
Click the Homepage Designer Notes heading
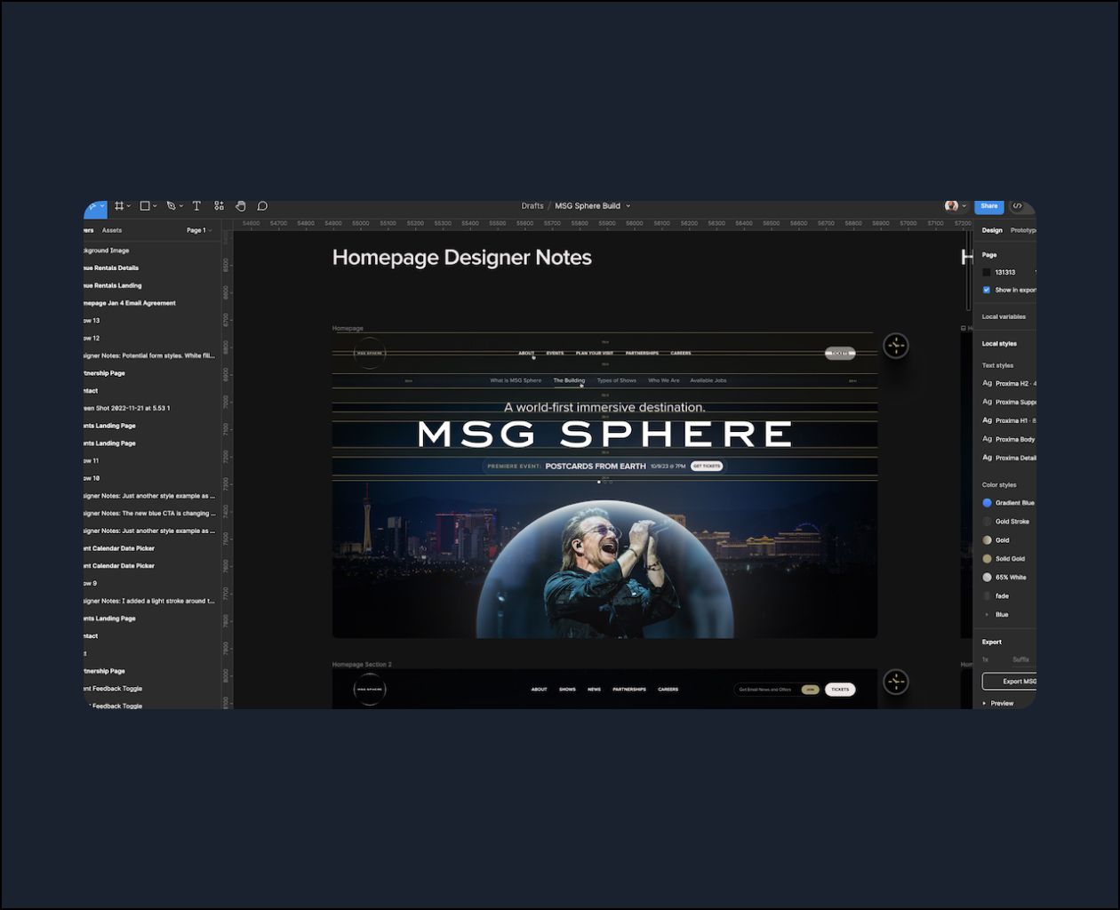click(462, 258)
